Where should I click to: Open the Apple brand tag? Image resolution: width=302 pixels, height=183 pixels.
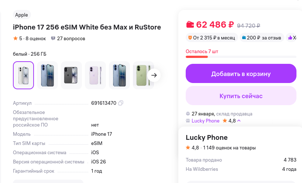pos(22,15)
